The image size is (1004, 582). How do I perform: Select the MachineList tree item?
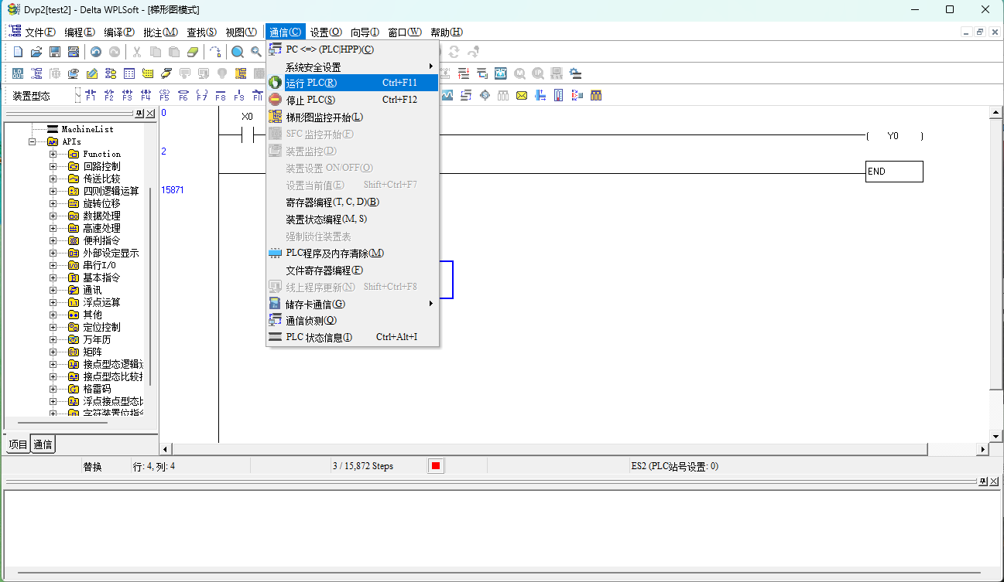pos(87,129)
